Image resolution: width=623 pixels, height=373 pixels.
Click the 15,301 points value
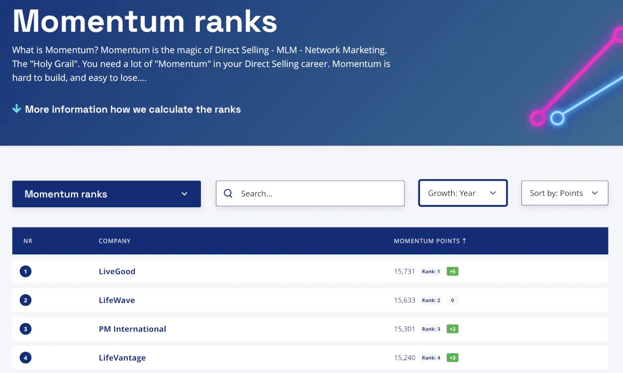404,329
